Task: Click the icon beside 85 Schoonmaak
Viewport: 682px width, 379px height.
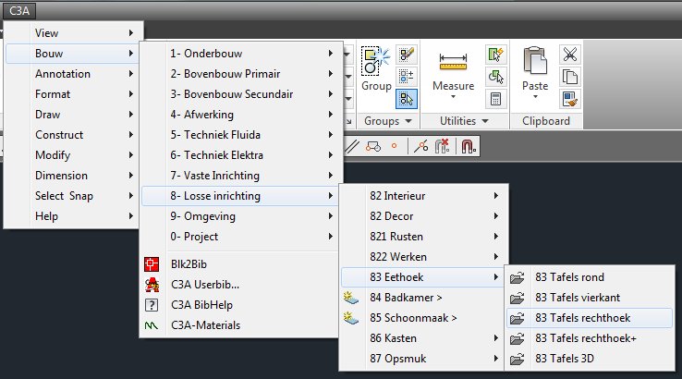Action: [351, 318]
